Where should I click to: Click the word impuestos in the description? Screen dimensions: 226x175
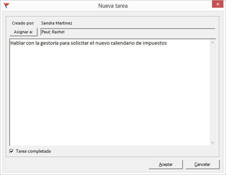(x=155, y=43)
